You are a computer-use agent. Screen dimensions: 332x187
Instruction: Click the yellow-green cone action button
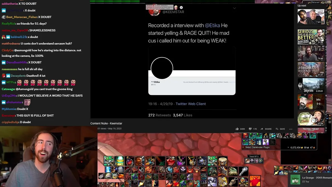tap(119, 161)
